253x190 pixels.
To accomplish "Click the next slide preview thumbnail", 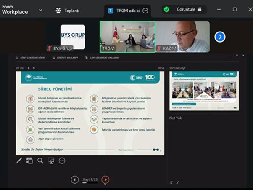I will 203,90.
